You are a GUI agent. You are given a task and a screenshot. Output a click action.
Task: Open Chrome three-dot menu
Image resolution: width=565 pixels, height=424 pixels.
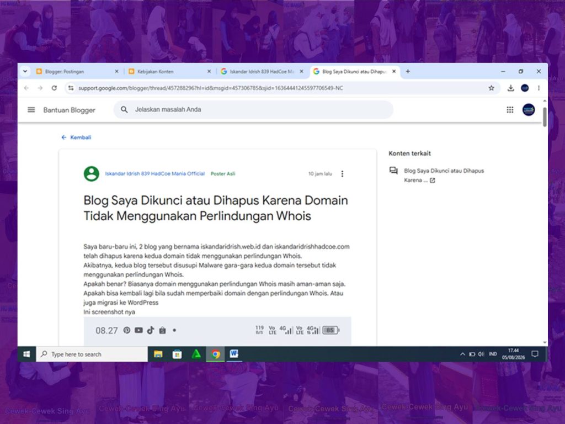pyautogui.click(x=539, y=88)
